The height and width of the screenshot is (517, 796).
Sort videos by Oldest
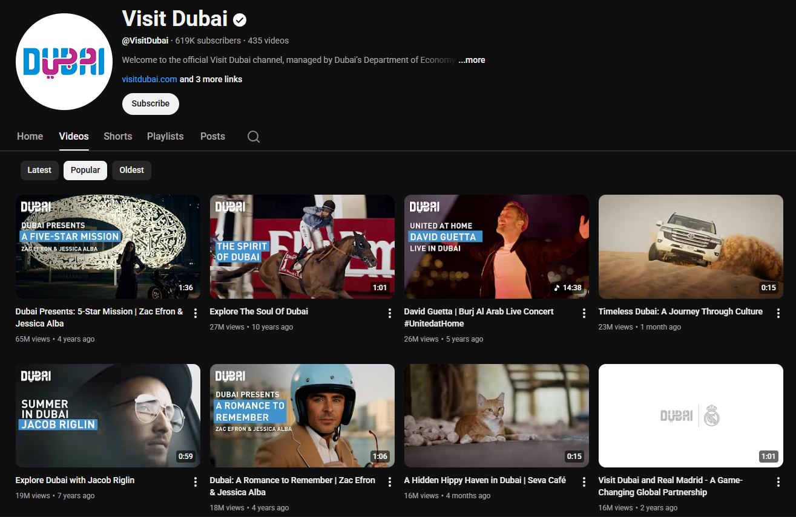131,171
